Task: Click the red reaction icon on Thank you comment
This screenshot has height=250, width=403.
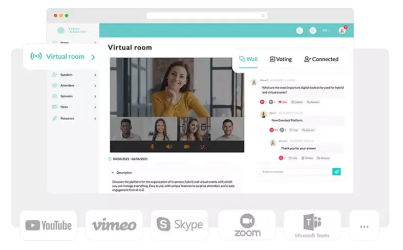Action: (x=281, y=158)
